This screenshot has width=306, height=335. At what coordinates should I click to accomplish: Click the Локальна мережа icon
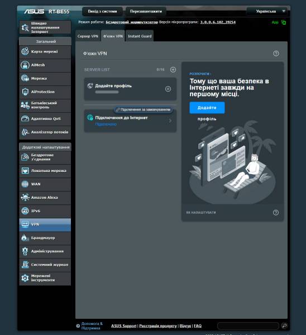coord(25,171)
